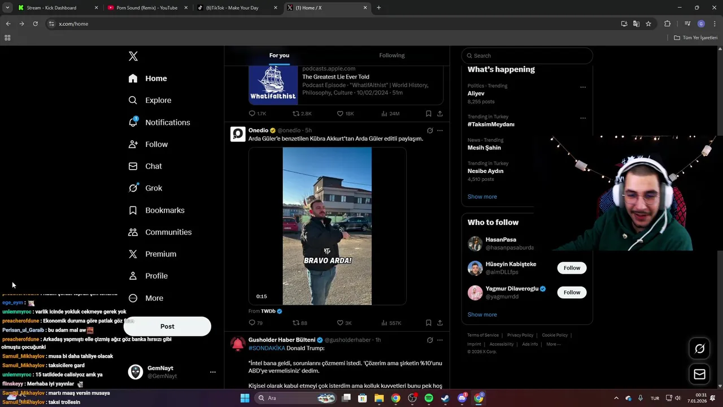Image resolution: width=723 pixels, height=407 pixels.
Task: Open Grok from the sidebar
Action: point(145,188)
